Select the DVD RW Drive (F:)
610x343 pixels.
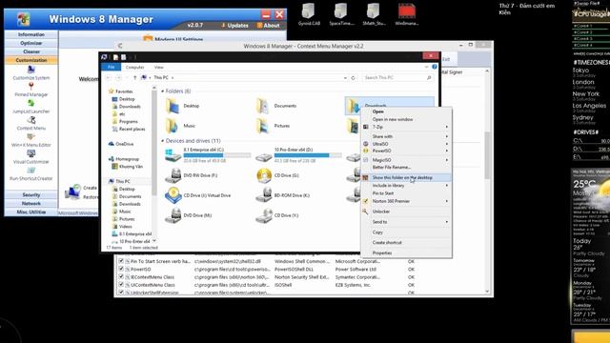(192, 175)
